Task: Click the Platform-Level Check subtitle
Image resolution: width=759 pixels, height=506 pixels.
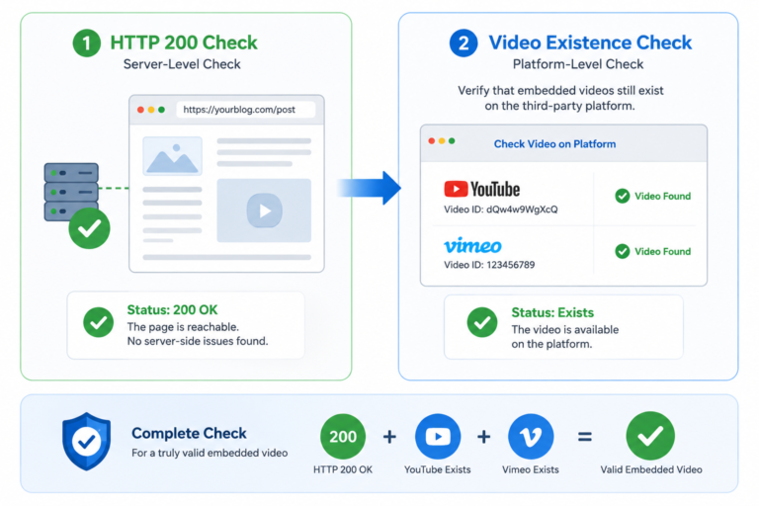Action: 578,64
